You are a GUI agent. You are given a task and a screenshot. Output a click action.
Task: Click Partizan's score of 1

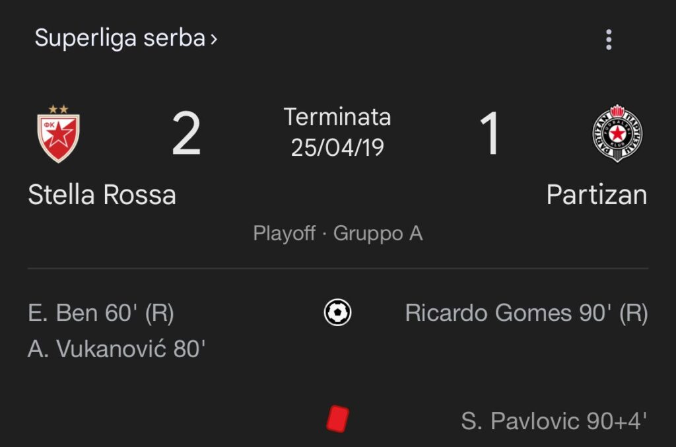(x=490, y=135)
